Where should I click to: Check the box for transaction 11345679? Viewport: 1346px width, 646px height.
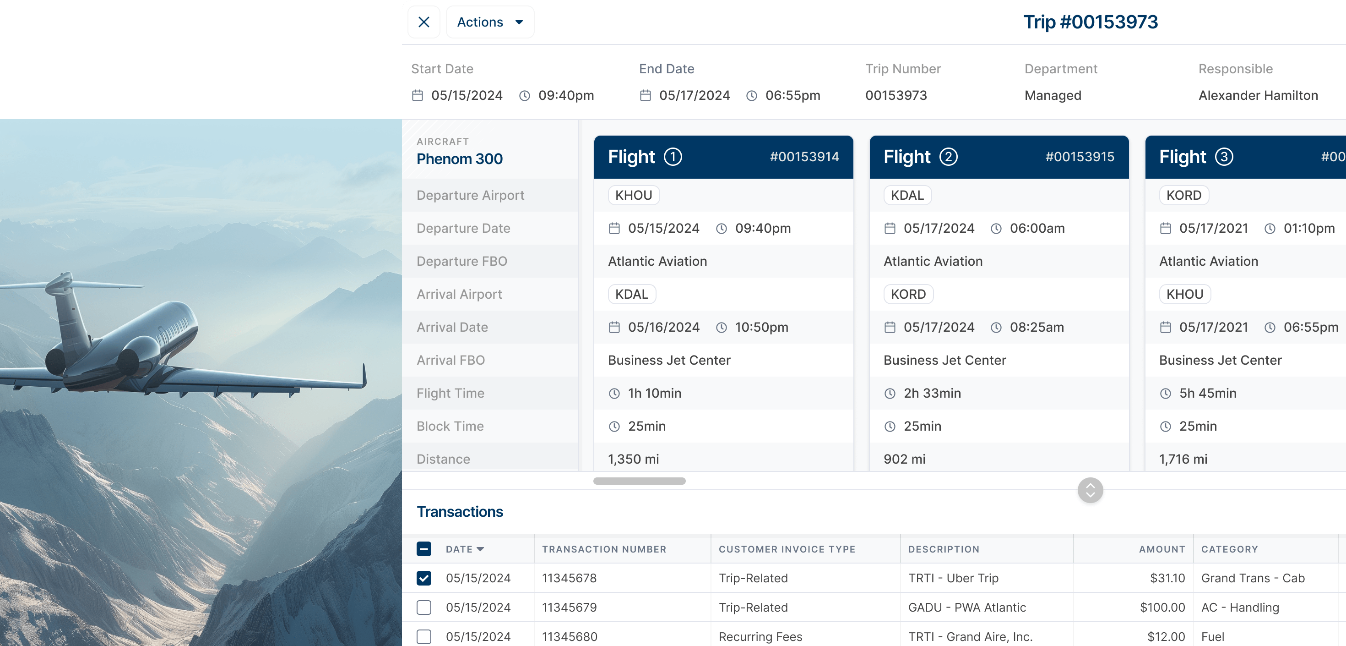pyautogui.click(x=424, y=608)
